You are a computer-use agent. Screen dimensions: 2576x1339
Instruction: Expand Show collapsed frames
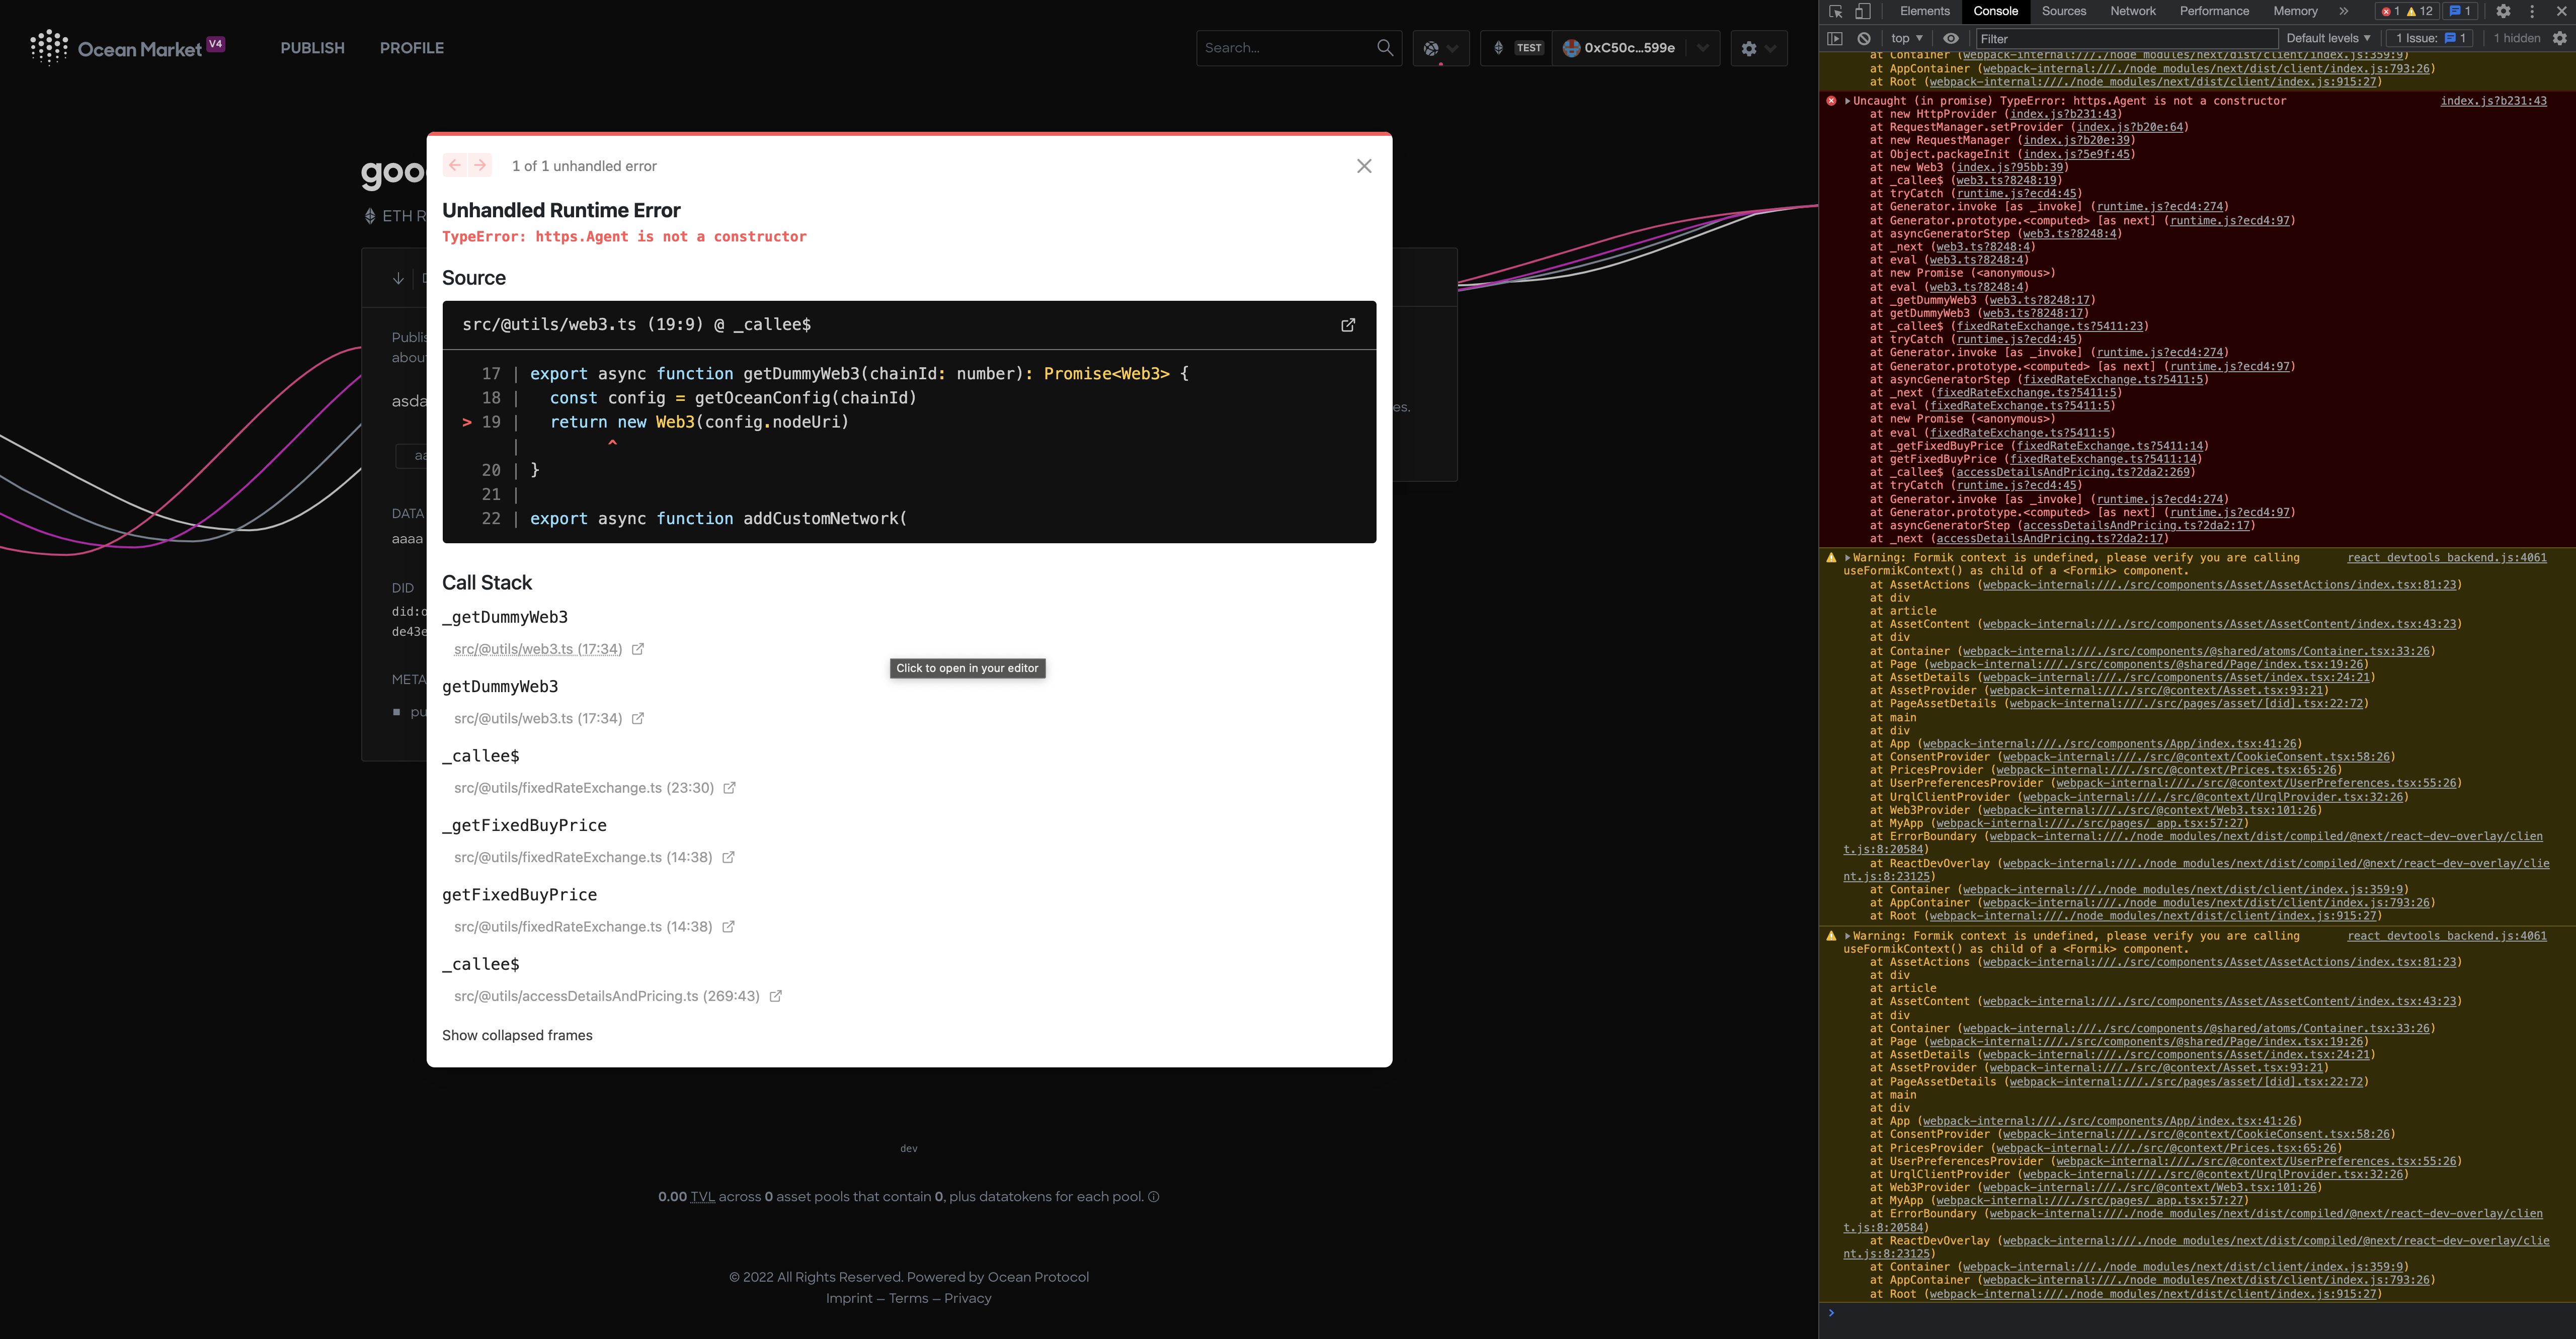pyautogui.click(x=517, y=1035)
